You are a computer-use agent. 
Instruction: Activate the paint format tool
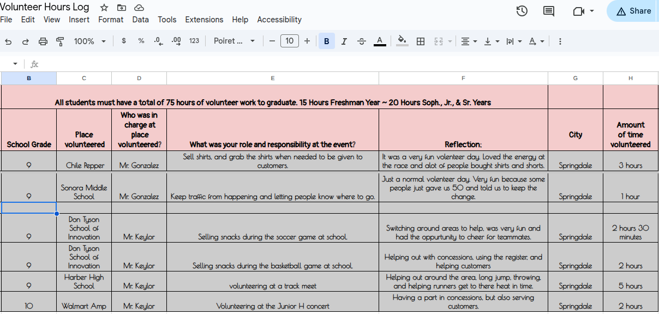60,41
